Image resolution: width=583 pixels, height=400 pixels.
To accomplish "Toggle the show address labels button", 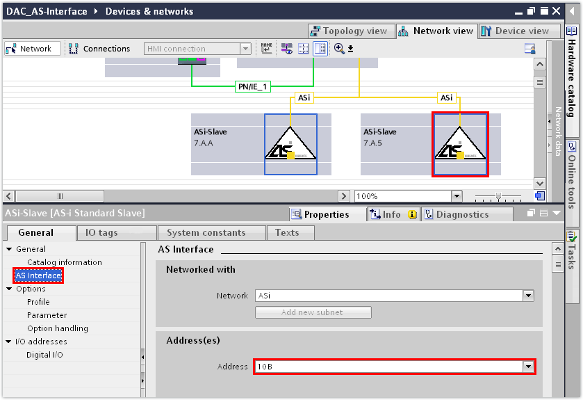I will (x=286, y=49).
